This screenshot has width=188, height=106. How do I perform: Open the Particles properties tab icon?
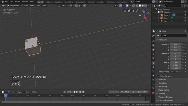click(153, 71)
